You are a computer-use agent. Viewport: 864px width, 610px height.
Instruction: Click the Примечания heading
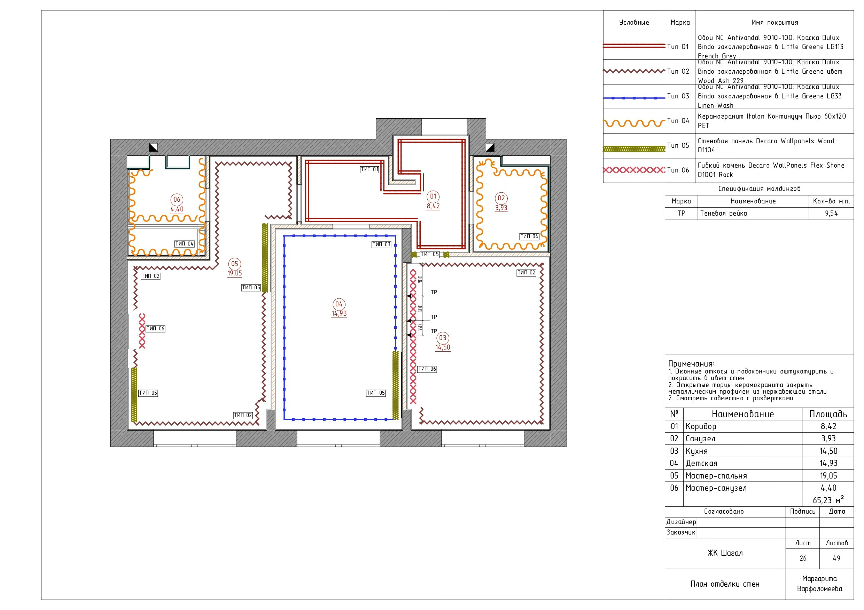pos(691,363)
